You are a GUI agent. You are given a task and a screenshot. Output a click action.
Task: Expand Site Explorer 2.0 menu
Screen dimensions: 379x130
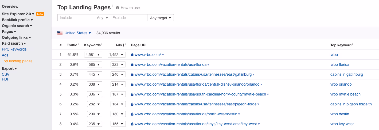[x=18, y=14]
